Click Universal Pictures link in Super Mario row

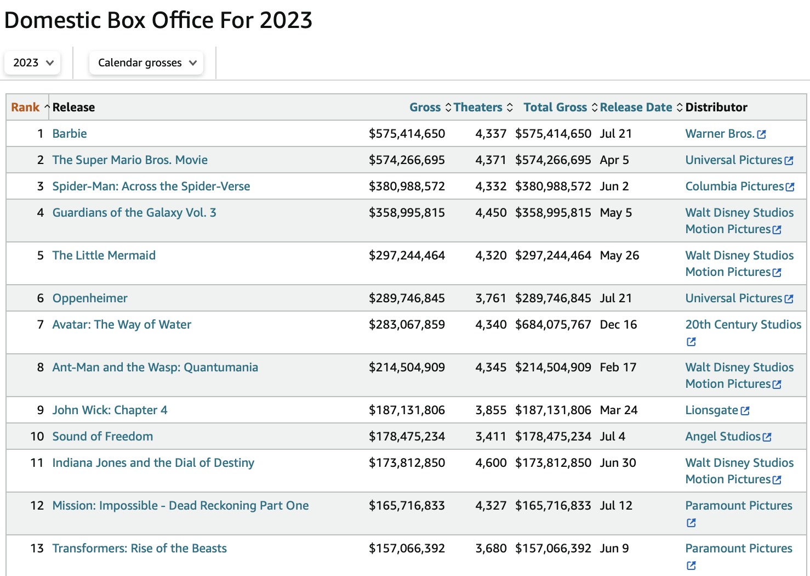[734, 160]
